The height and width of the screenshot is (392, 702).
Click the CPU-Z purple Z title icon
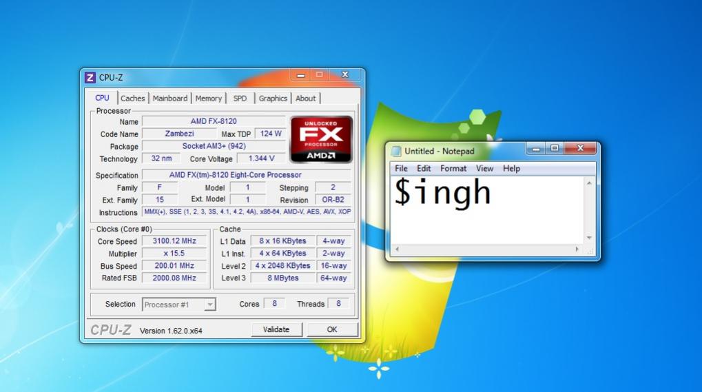90,77
